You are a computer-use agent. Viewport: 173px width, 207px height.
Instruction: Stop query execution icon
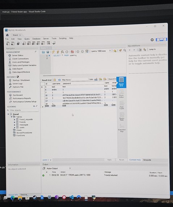[67, 52]
